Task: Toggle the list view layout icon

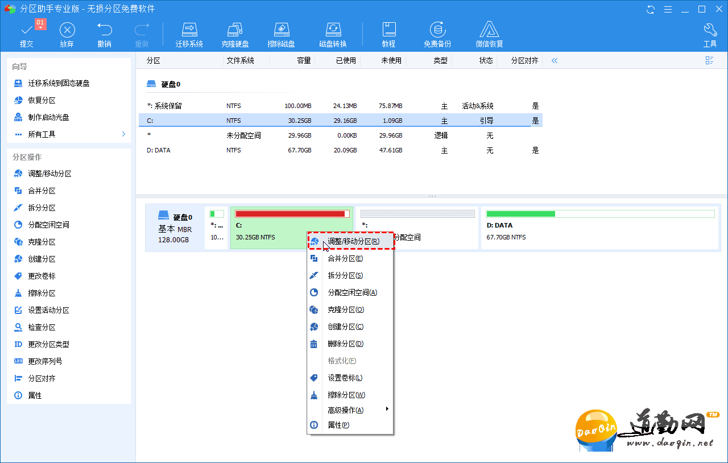Action: [709, 60]
